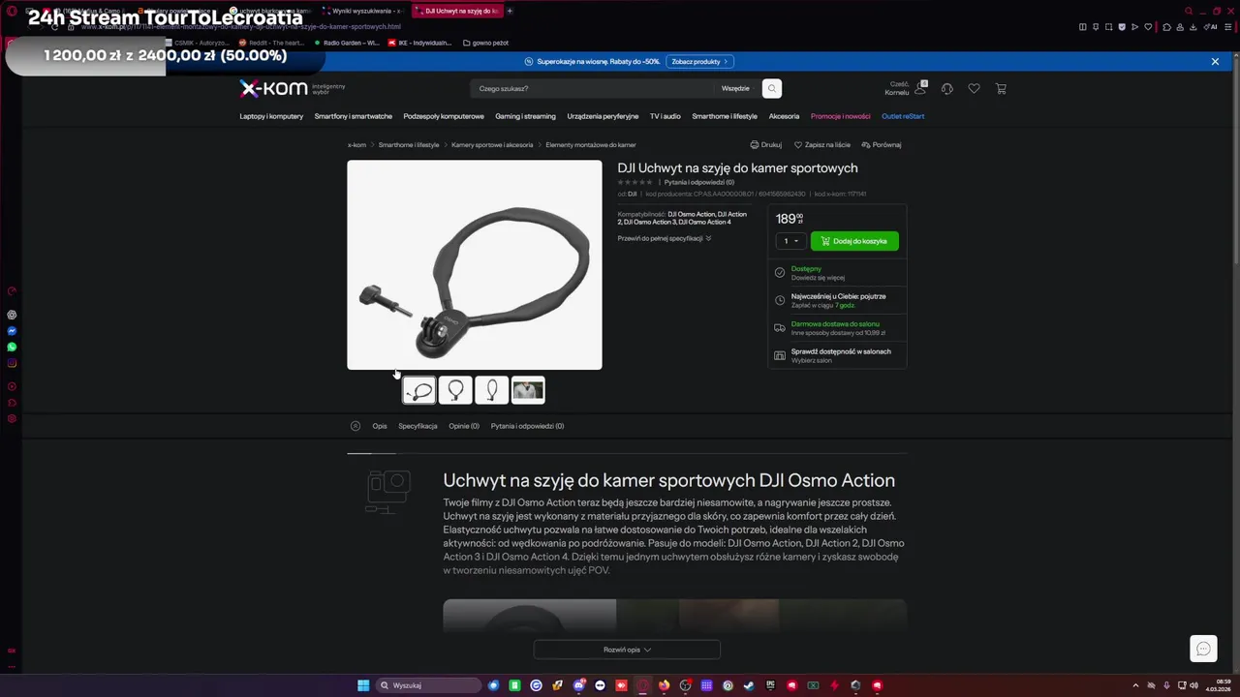The image size is (1240, 697).
Task: Click the main product image
Action: 475,264
